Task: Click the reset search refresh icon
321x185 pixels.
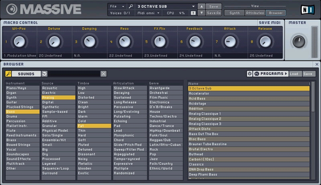Action: point(45,74)
